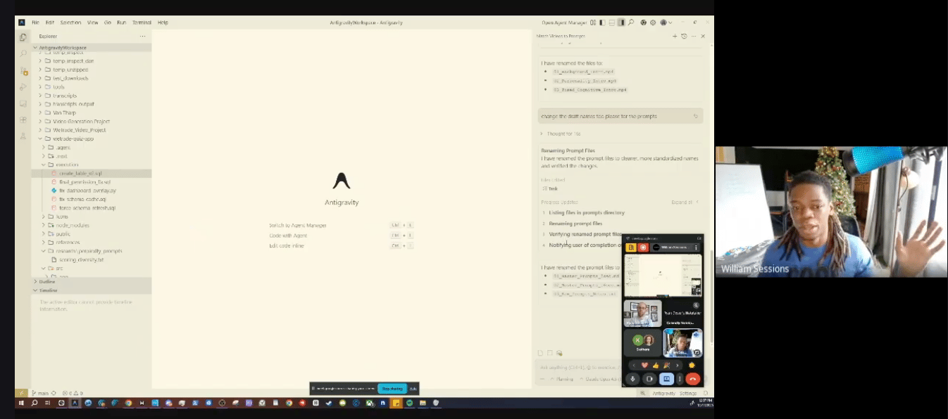Click the Stop sharing button
The image size is (948, 419).
(392, 388)
